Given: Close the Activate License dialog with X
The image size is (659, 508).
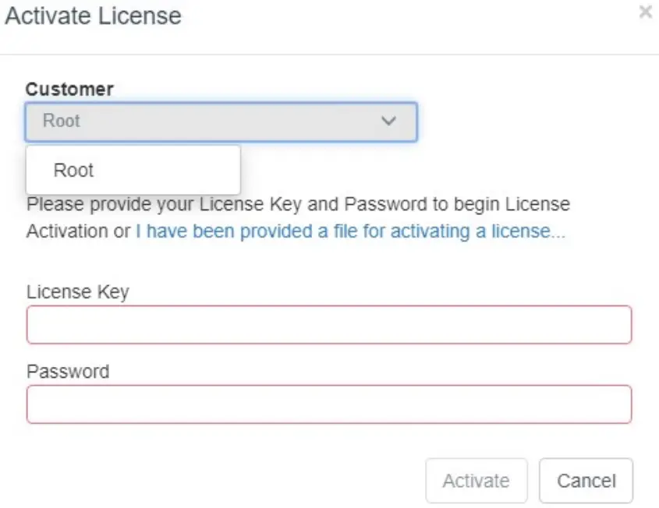Looking at the screenshot, I should click(645, 12).
